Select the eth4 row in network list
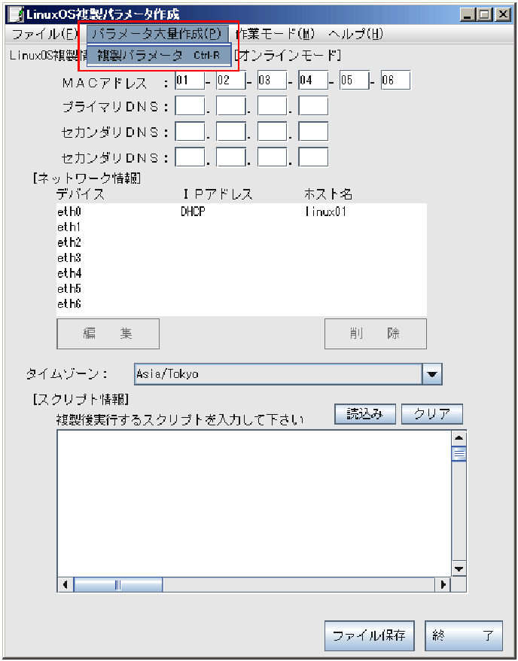The height and width of the screenshot is (661, 518). tap(242, 273)
